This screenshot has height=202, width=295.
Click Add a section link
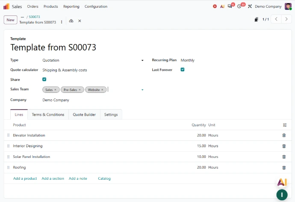click(53, 178)
